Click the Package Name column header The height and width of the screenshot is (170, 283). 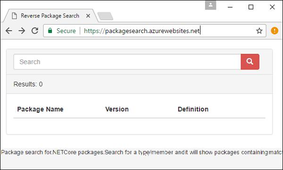pyautogui.click(x=40, y=109)
